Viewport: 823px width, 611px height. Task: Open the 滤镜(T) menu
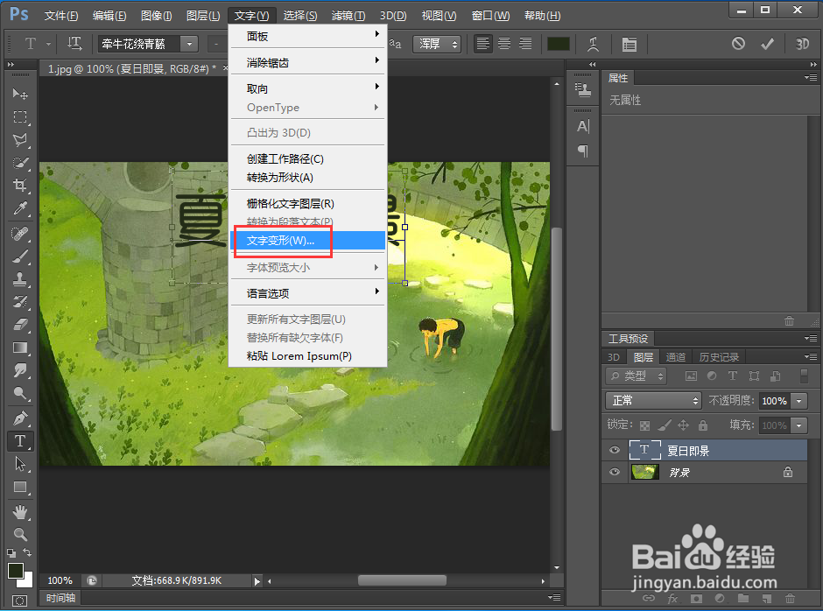pos(348,16)
